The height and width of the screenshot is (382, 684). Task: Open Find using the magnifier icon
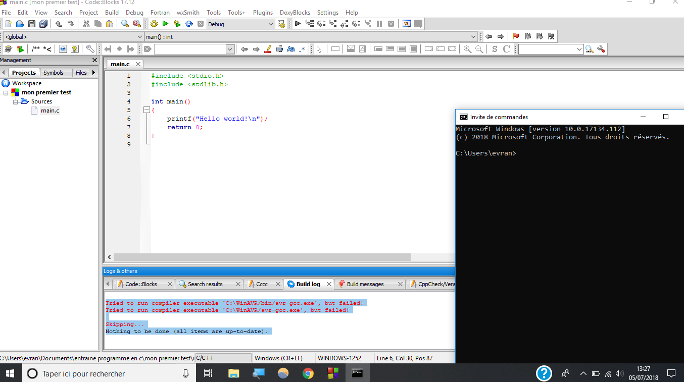(124, 23)
